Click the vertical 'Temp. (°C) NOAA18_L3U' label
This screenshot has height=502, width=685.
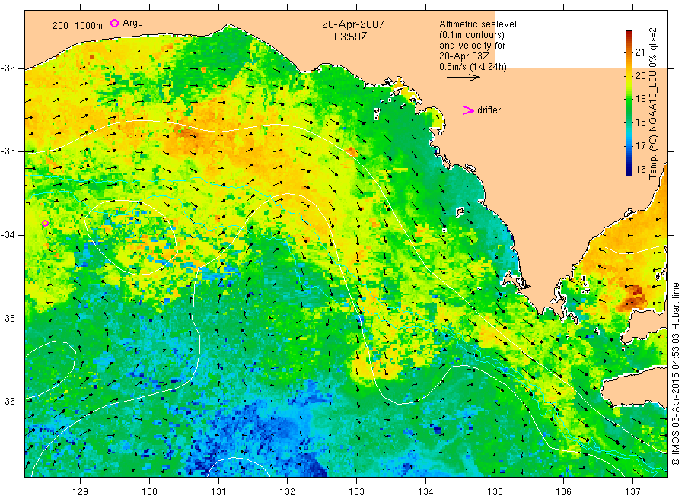tap(653, 104)
